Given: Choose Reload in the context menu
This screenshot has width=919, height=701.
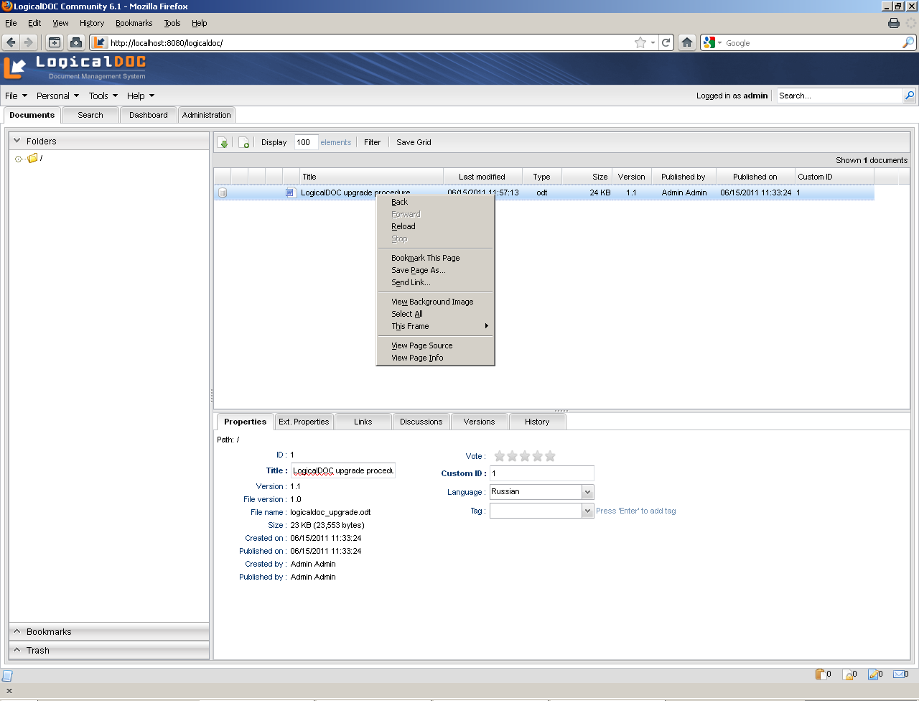Looking at the screenshot, I should 436,226.
